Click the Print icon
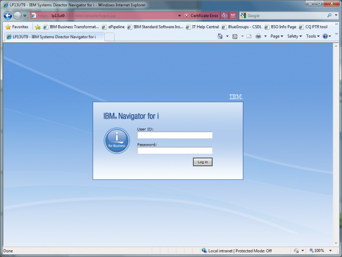This screenshot has height=257, width=342. click(258, 37)
